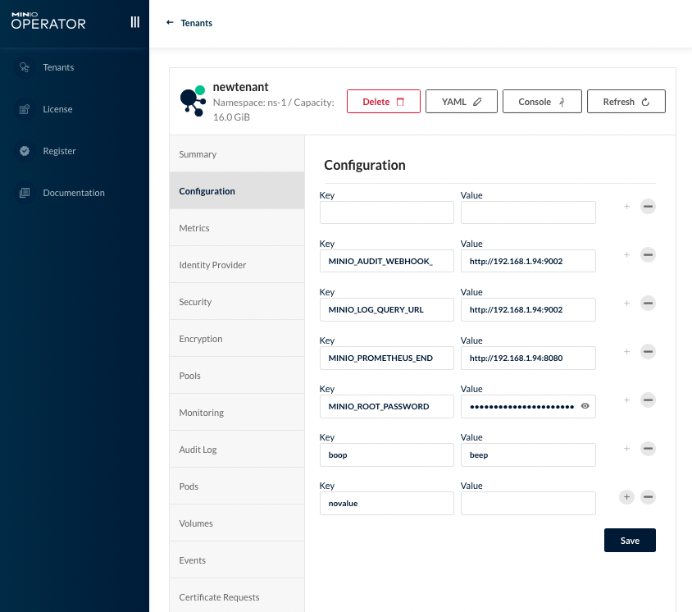Click the MinIO Operator logo

tap(48, 21)
